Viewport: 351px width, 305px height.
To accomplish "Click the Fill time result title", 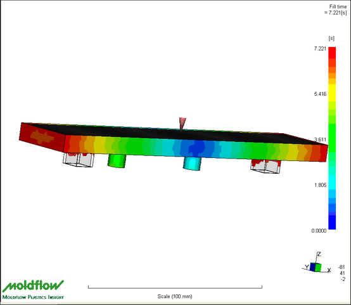I will tap(336, 10).
